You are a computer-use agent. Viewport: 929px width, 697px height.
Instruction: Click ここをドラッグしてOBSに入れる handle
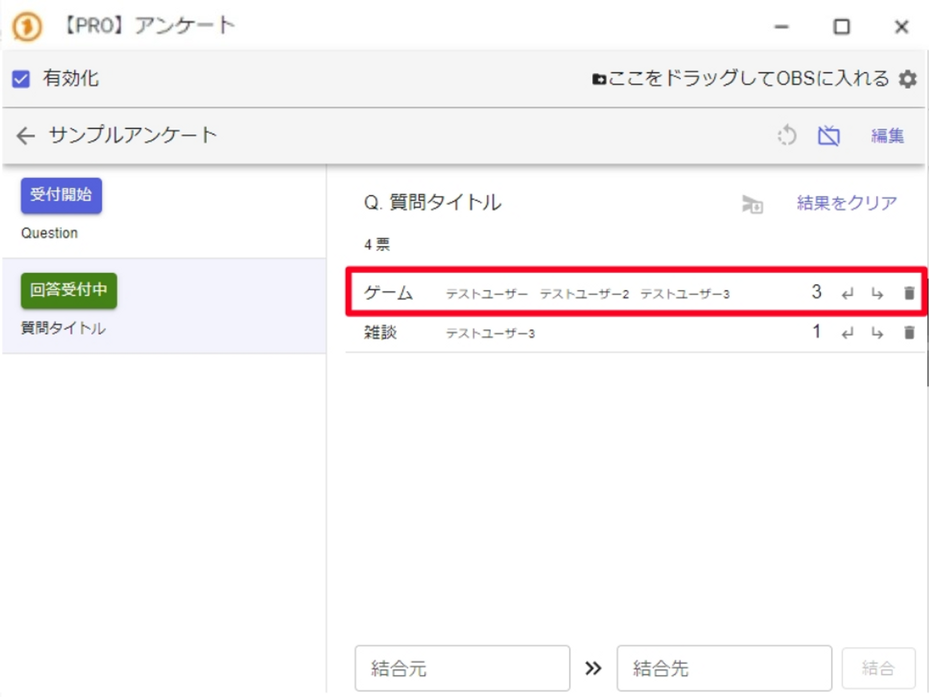(740, 79)
